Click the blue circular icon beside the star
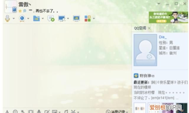 tap(25, 11)
